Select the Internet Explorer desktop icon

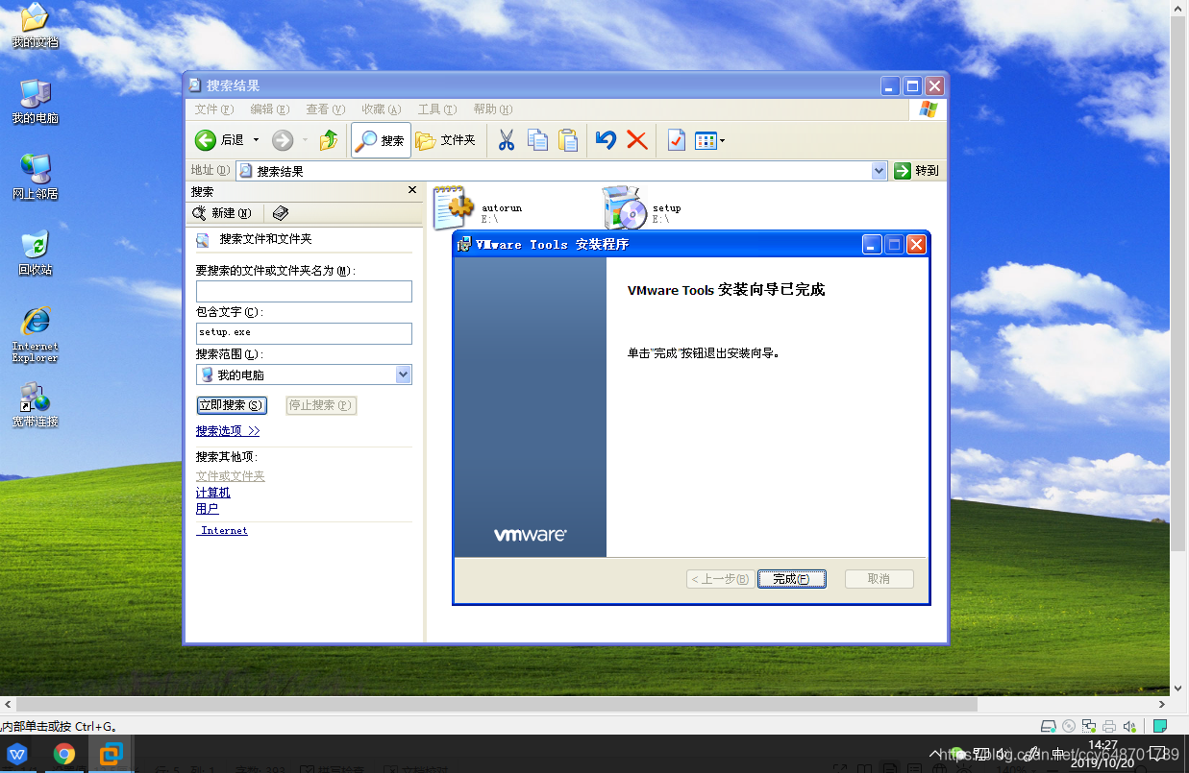[x=35, y=334]
